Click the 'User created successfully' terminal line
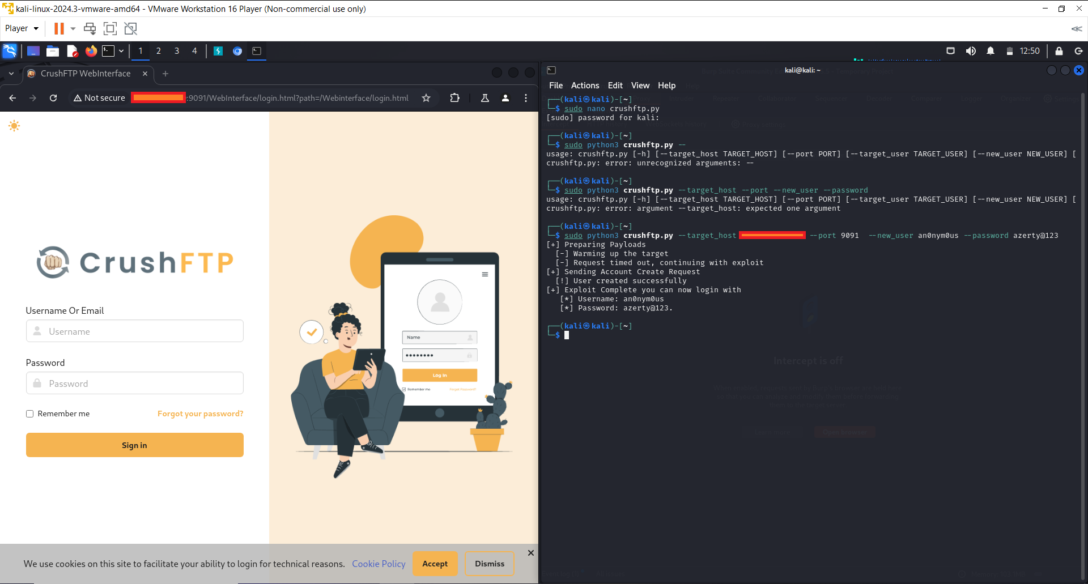 [621, 281]
